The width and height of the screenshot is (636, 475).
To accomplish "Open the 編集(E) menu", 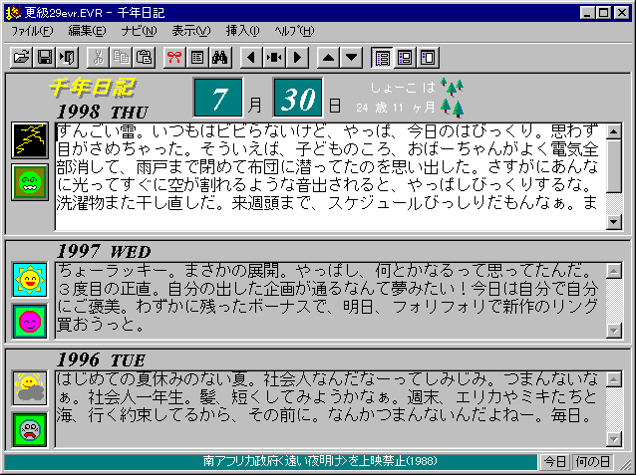I will coord(87,31).
